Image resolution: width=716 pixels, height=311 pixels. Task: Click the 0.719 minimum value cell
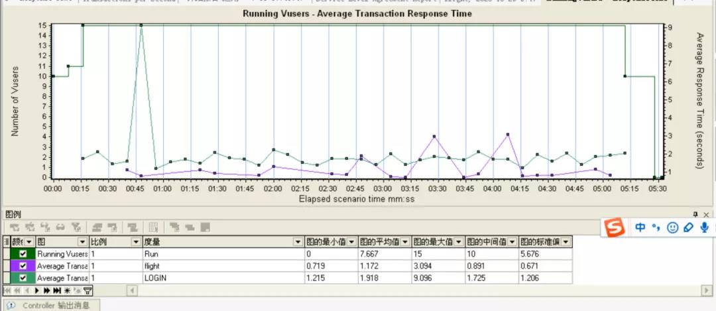[331, 266]
